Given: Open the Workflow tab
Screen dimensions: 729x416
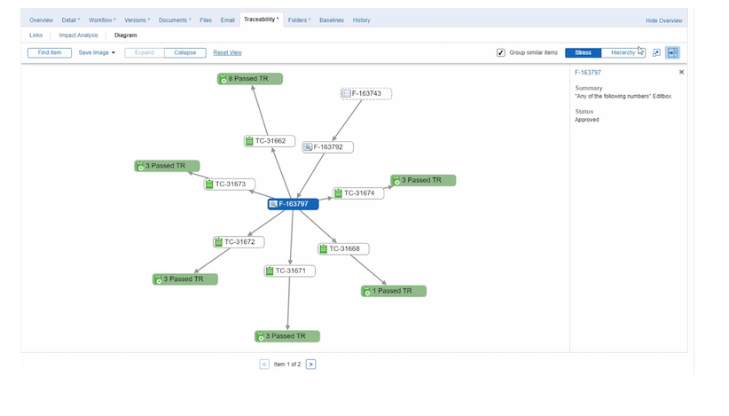Looking at the screenshot, I should point(102,20).
